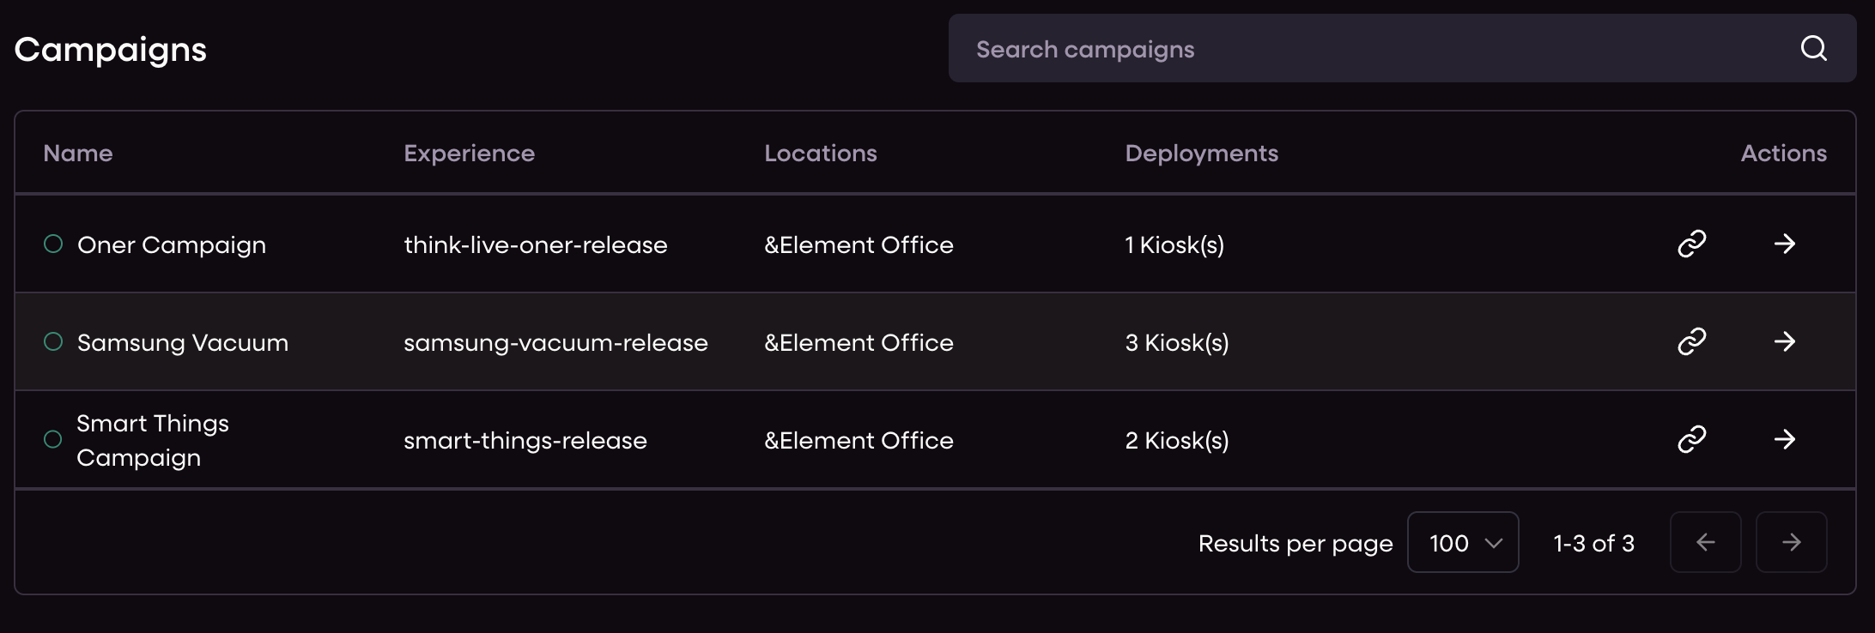1875x633 pixels.
Task: Copy link for Oner Campaign
Action: tap(1691, 244)
